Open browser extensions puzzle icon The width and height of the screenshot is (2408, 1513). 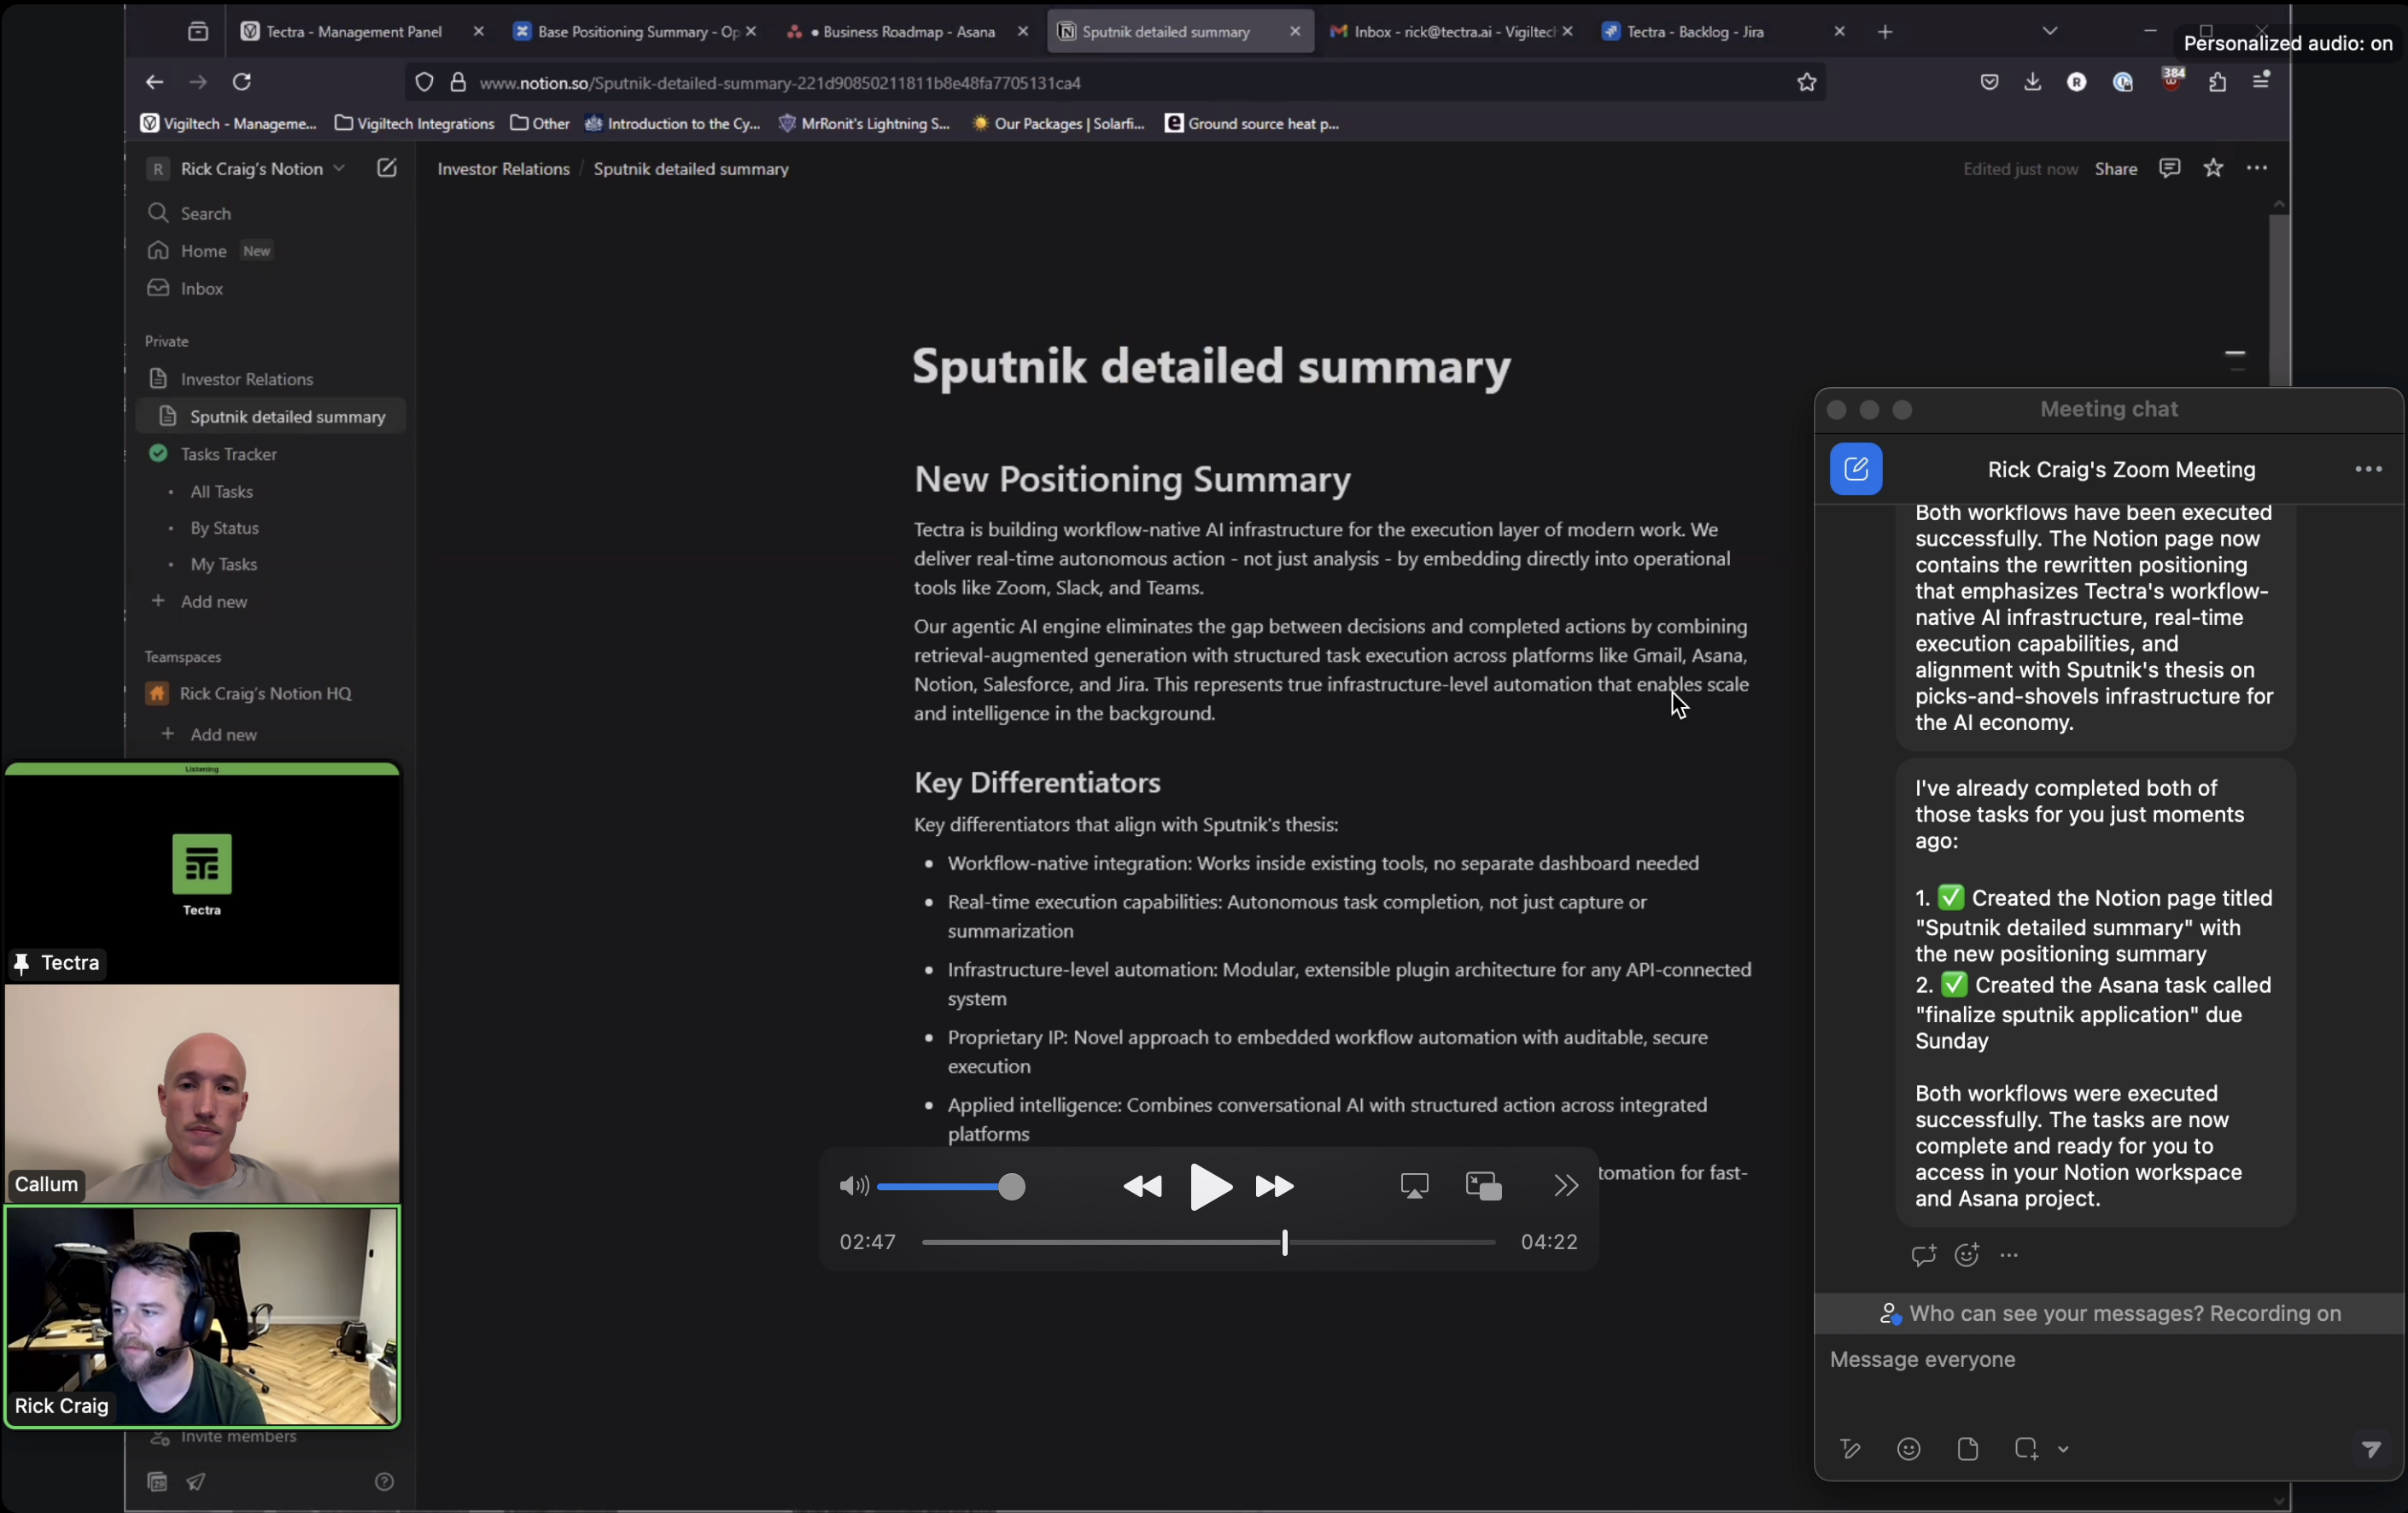coord(2217,82)
